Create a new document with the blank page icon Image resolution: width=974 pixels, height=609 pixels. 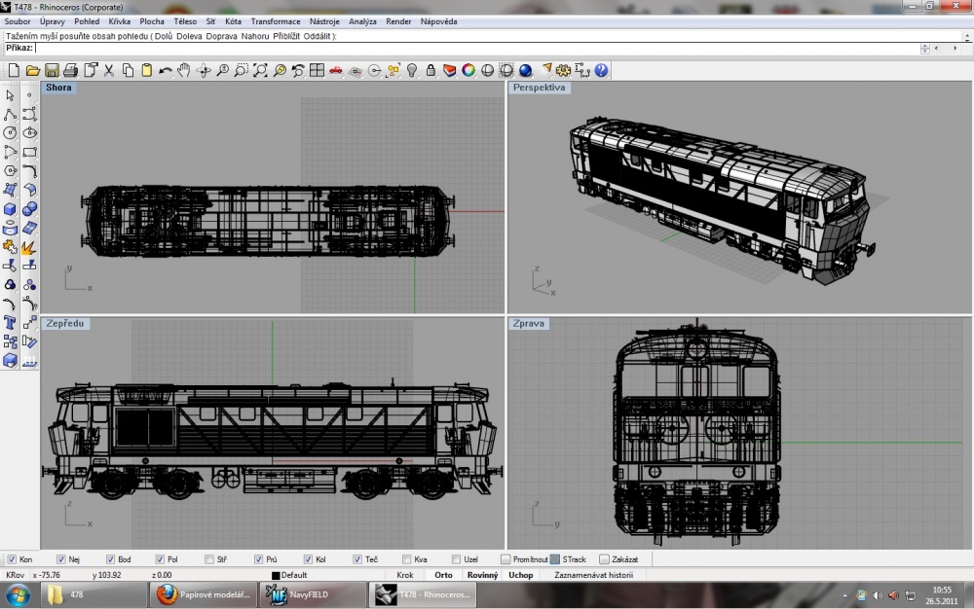[14, 71]
